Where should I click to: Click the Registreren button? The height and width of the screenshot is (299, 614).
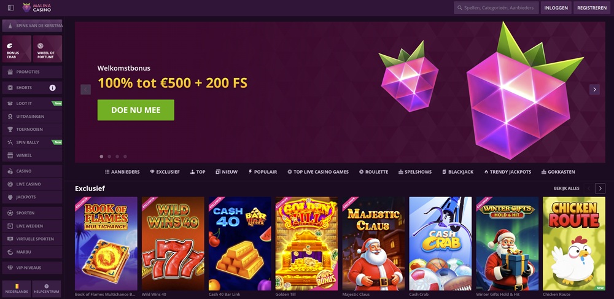pyautogui.click(x=592, y=8)
